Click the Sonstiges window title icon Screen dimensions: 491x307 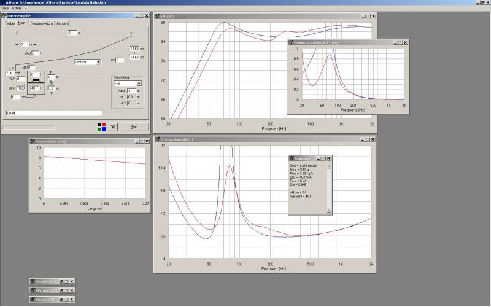coord(292,158)
